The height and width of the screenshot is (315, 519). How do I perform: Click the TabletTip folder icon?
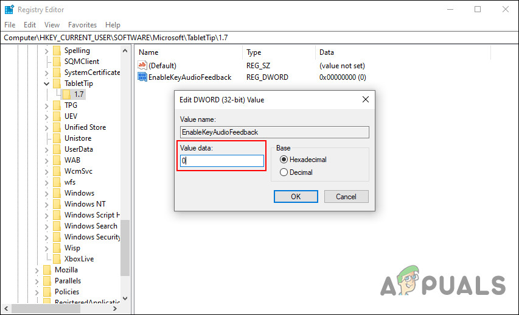pyautogui.click(x=57, y=83)
